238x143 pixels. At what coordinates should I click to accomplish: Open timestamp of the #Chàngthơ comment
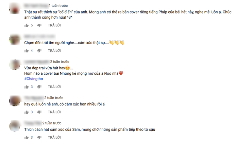[x=60, y=62]
